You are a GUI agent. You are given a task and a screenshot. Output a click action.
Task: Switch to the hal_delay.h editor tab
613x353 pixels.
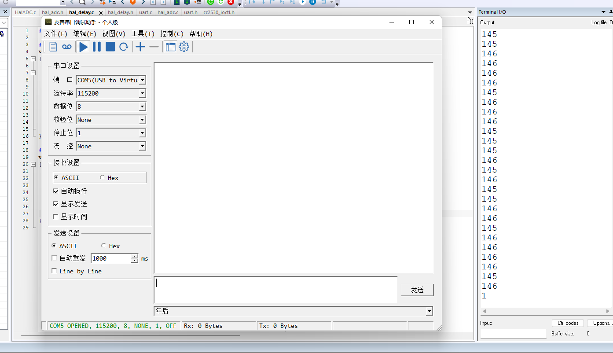click(121, 12)
